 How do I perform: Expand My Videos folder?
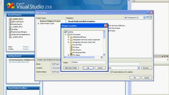pos(68,55)
